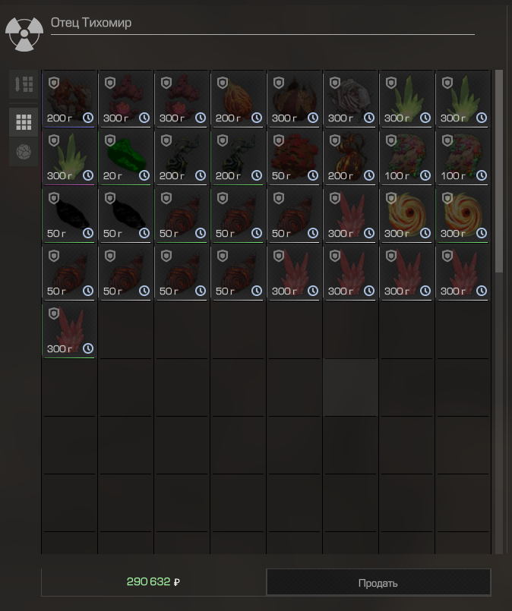
Task: Click shield icon on the white rose artifact
Action: 334,83
